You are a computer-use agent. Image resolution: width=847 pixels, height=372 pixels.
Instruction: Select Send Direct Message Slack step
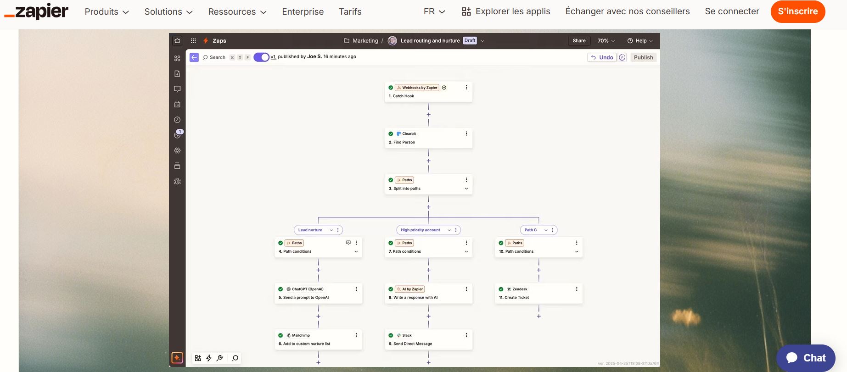428,340
